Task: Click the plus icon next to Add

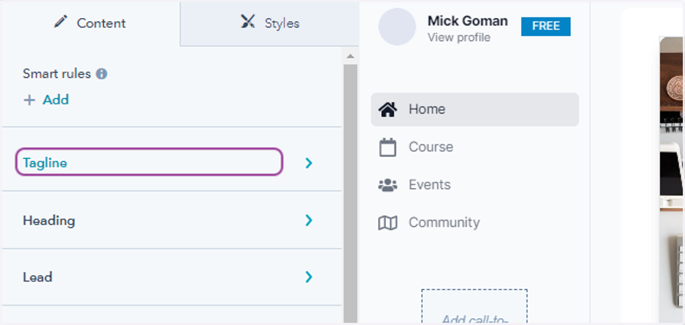Action: tap(29, 100)
